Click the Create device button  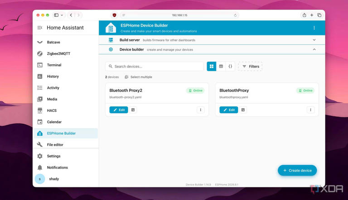coord(297,170)
